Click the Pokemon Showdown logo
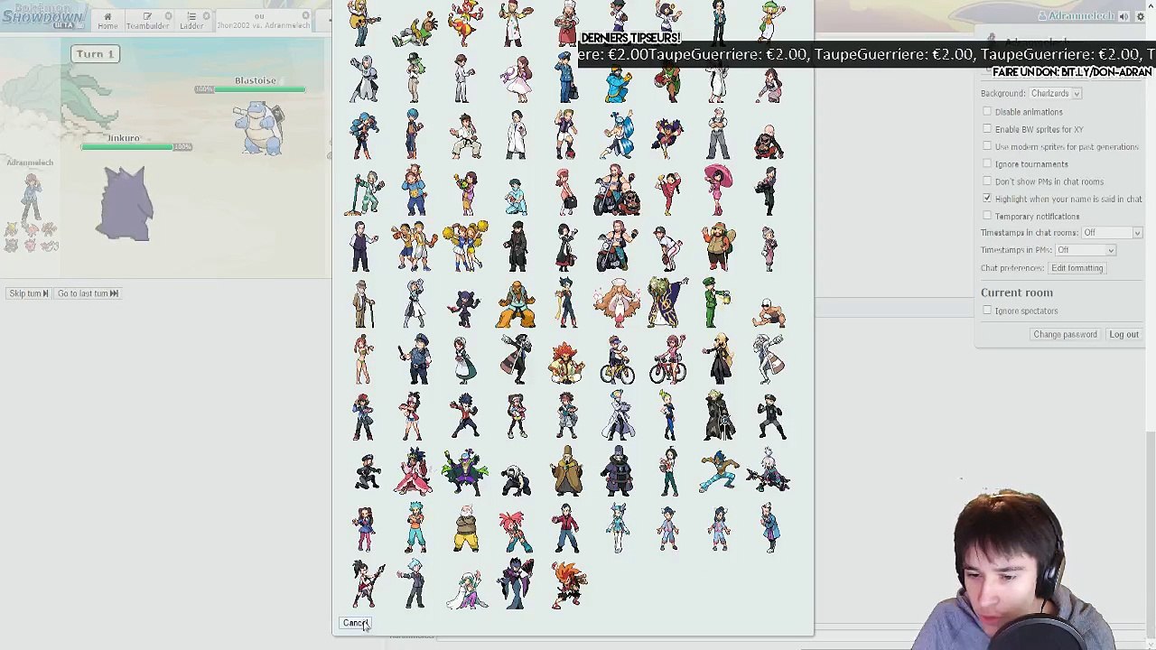Viewport: 1156px width, 650px height. (42, 16)
